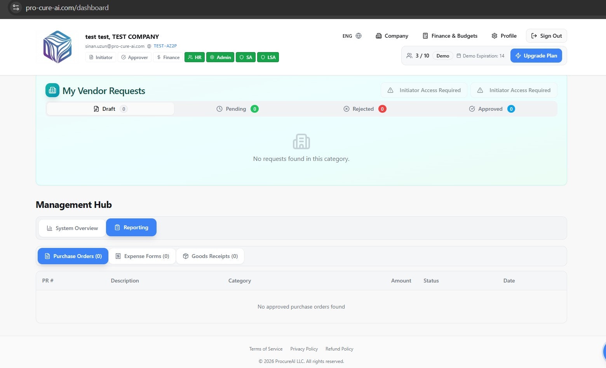
Task: Toggle the Approver role badge
Action: (134, 57)
